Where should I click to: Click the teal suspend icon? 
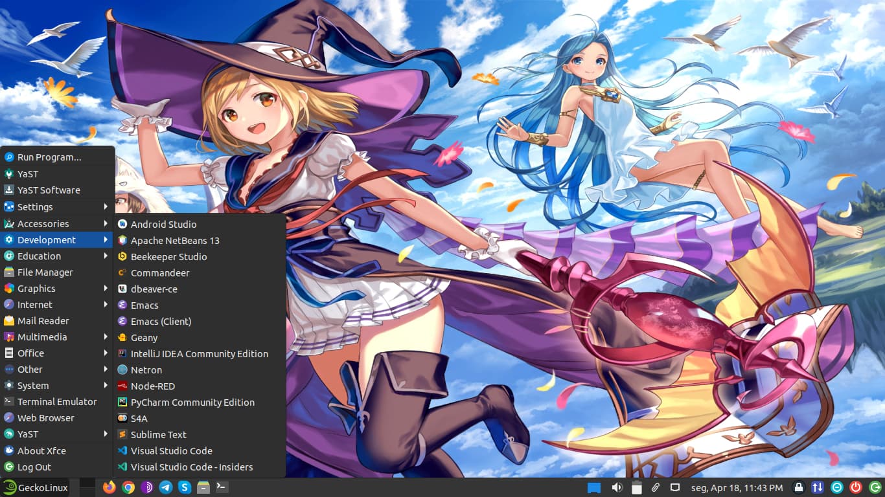[837, 487]
